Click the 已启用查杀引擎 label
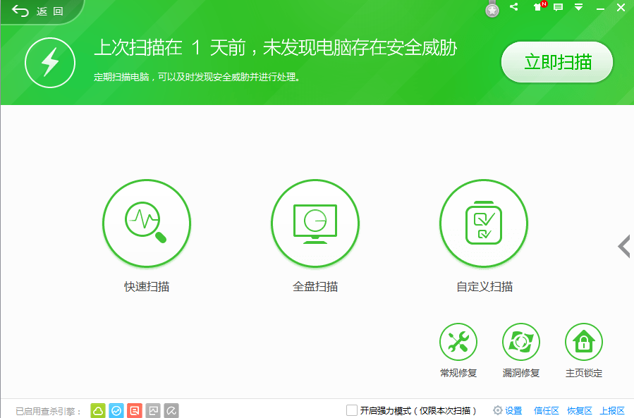This screenshot has width=634, height=418. pos(49,412)
